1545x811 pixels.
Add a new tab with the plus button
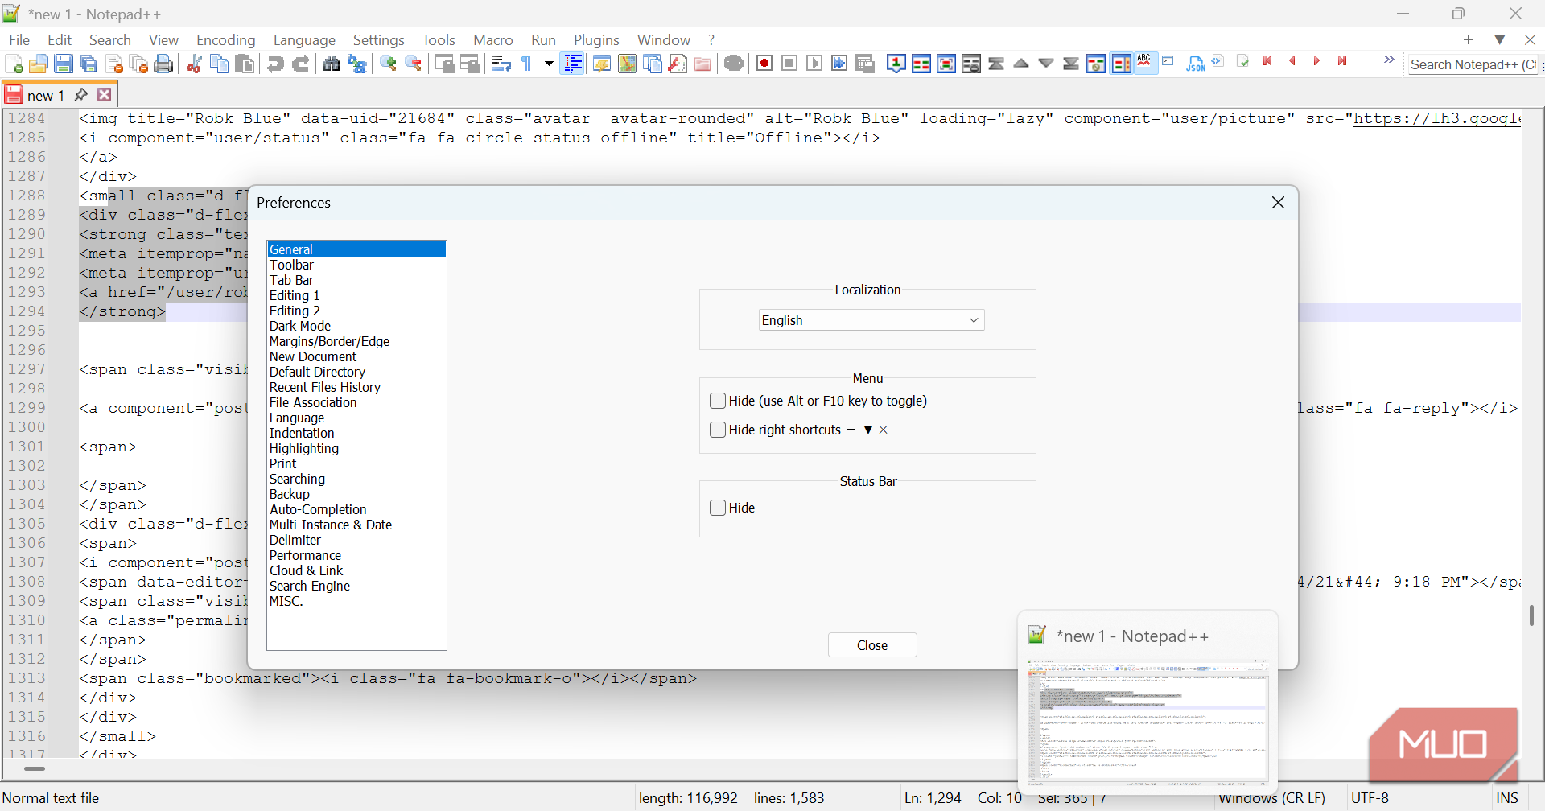pos(1468,39)
